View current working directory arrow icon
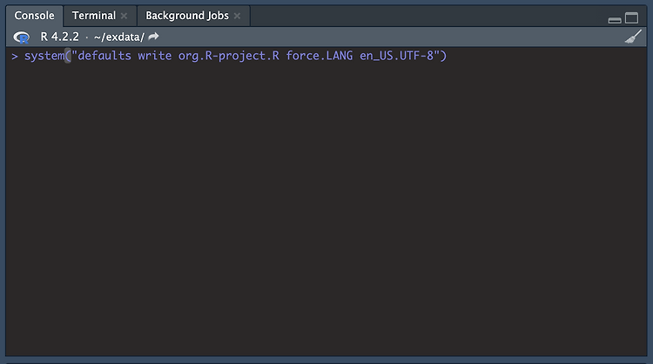 pos(153,37)
